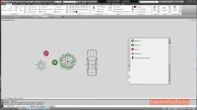Viewport: 197px width, 110px height.
Task: Click the Insert block (Вставить) button
Action: 110,9
